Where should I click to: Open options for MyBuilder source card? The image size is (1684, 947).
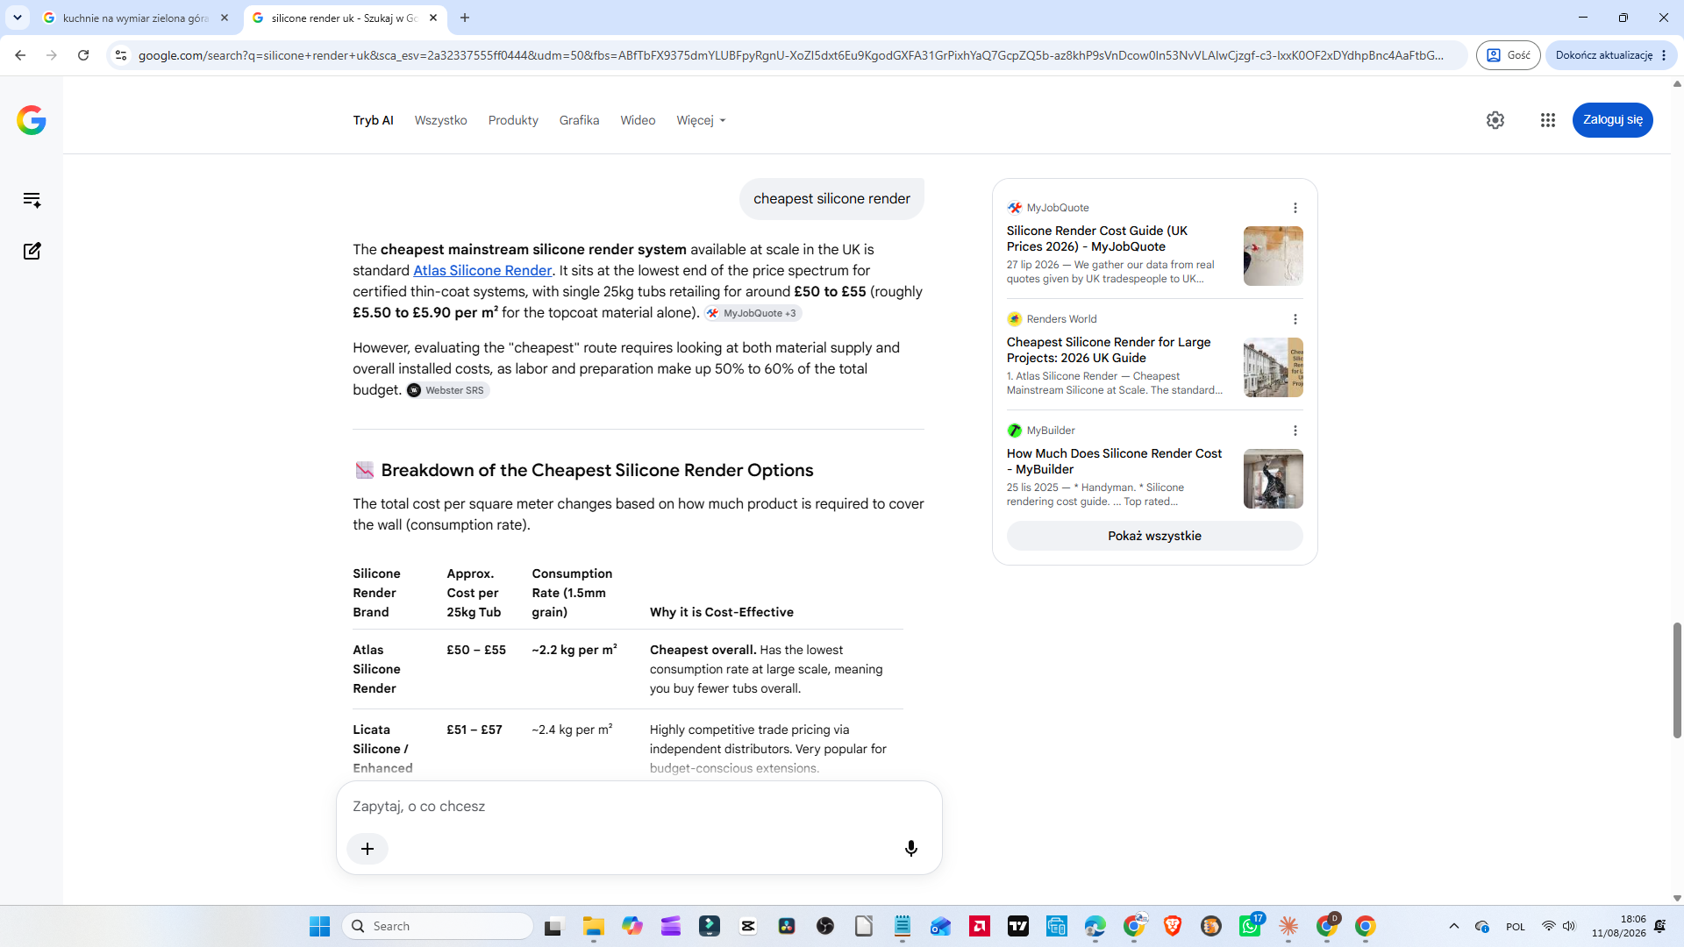(1295, 431)
